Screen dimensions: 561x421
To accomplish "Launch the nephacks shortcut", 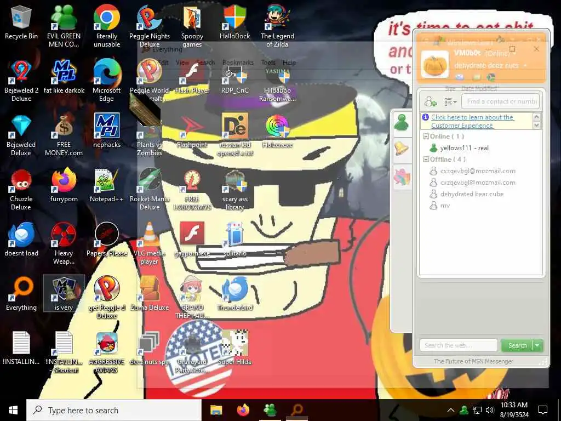I will click(107, 131).
